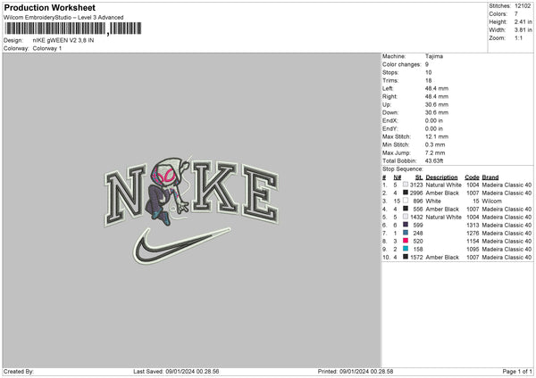Click the Stitches value 12102
Viewport: 536px width, 378px height.
pyautogui.click(x=523, y=6)
